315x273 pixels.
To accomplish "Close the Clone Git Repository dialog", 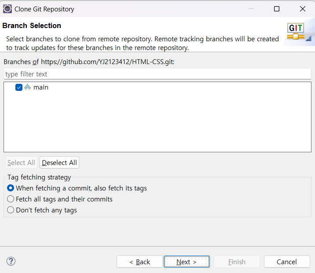I will pyautogui.click(x=303, y=9).
